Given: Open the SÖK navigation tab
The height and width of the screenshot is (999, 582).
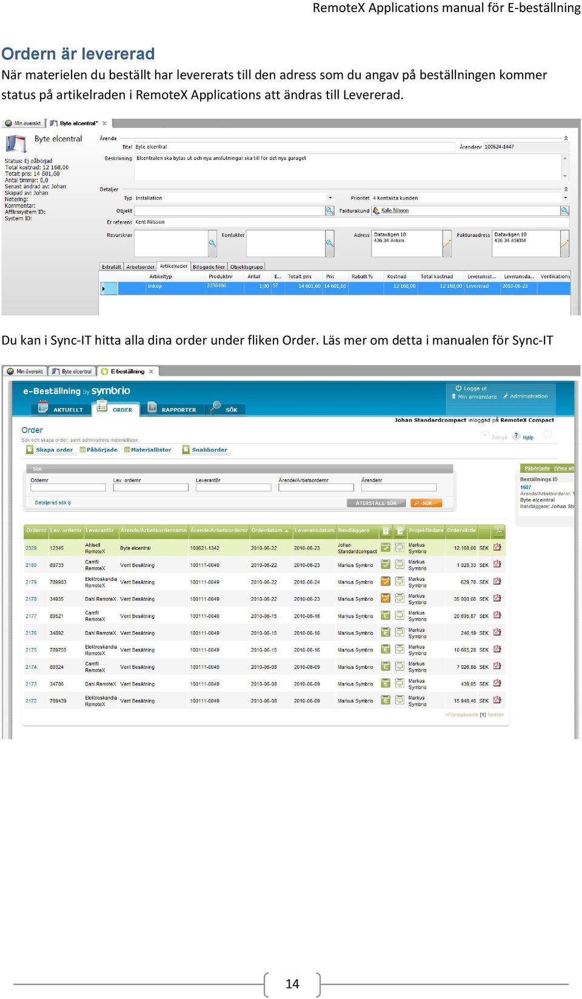Looking at the screenshot, I should 224,409.
